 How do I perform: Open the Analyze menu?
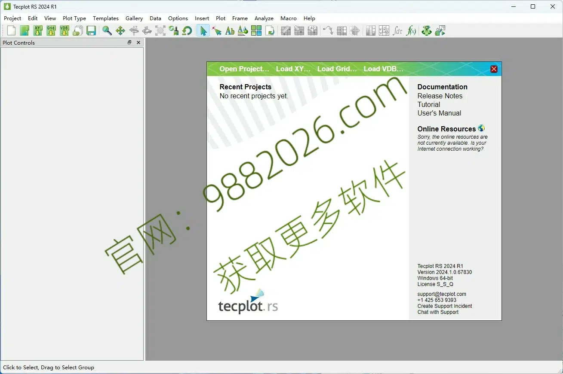264,18
